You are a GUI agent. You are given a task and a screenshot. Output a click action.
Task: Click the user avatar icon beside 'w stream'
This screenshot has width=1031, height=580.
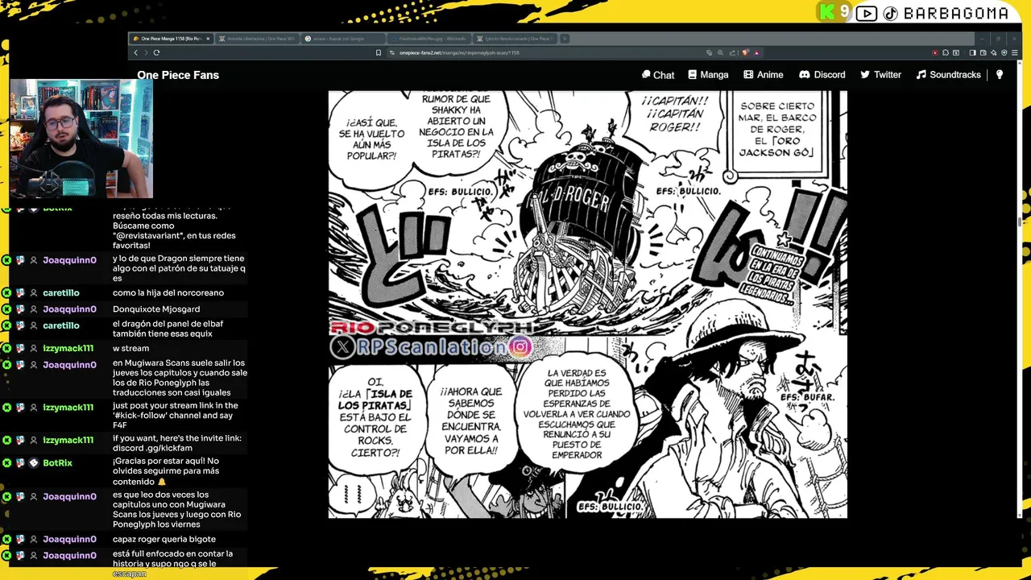(34, 348)
